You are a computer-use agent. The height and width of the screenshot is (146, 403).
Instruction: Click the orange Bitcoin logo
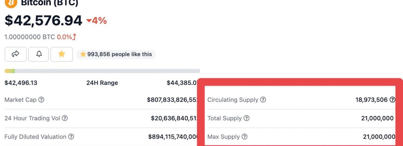[x=11, y=3]
